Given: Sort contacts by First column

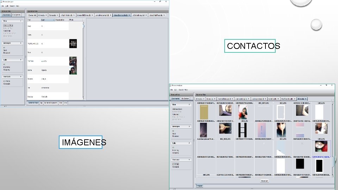Looking at the screenshot, I should click(34, 20).
